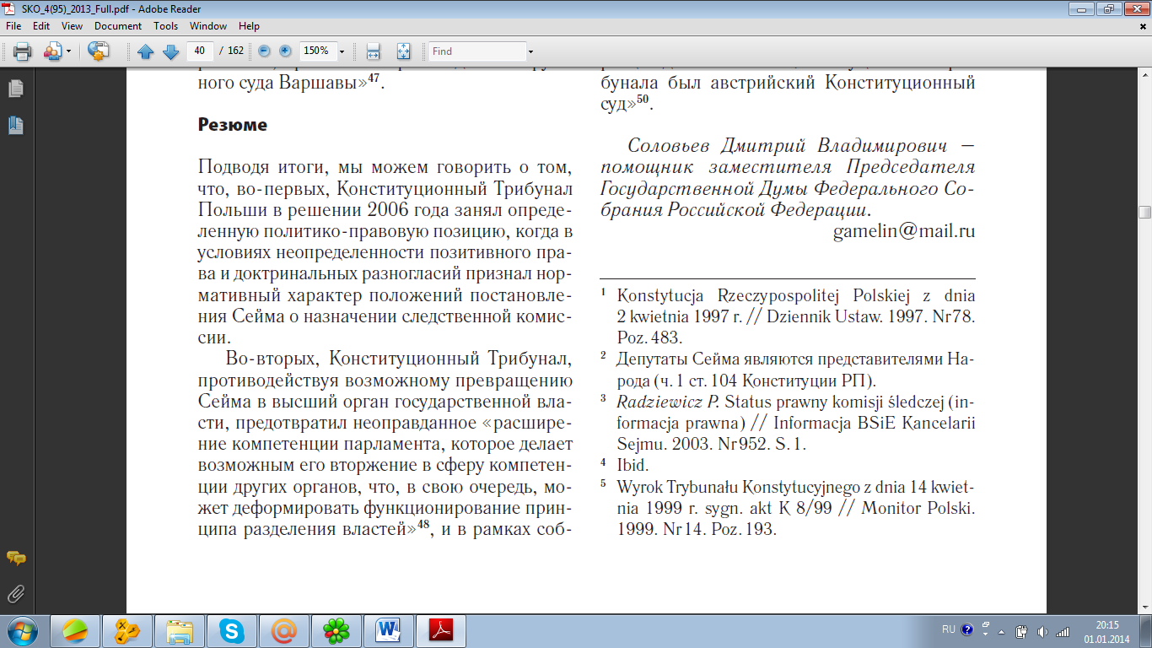The image size is (1152, 648).
Task: Click footnote reference 50 after суд
Action: 643,100
